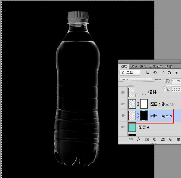
Task: Select the layer named 图层 1 副本 10
Action: click(162, 104)
